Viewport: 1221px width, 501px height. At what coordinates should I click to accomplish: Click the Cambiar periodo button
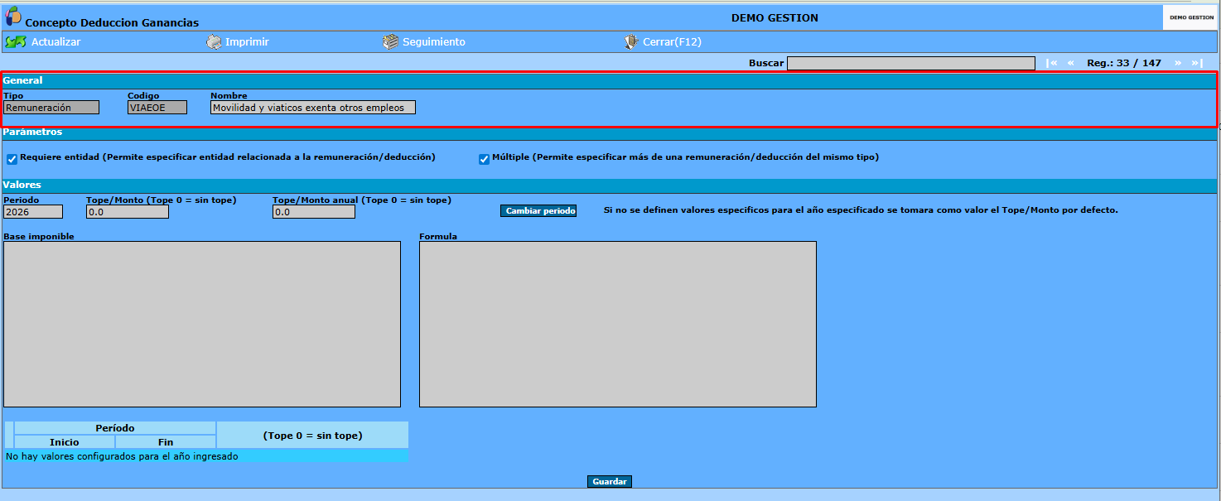[x=538, y=211]
